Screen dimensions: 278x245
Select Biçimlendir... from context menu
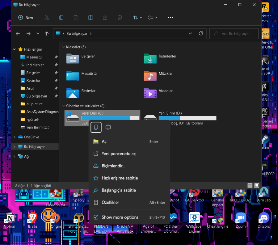pos(113,166)
